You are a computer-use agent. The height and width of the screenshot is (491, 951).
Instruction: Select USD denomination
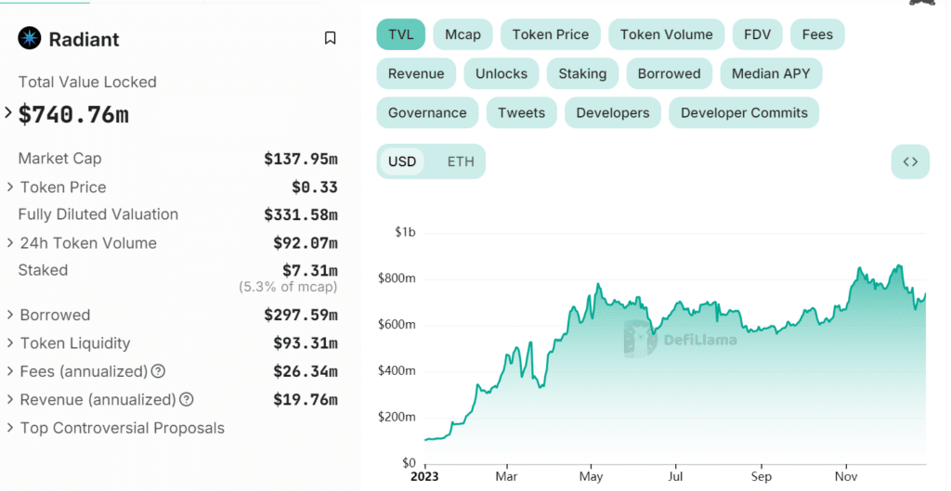point(402,162)
